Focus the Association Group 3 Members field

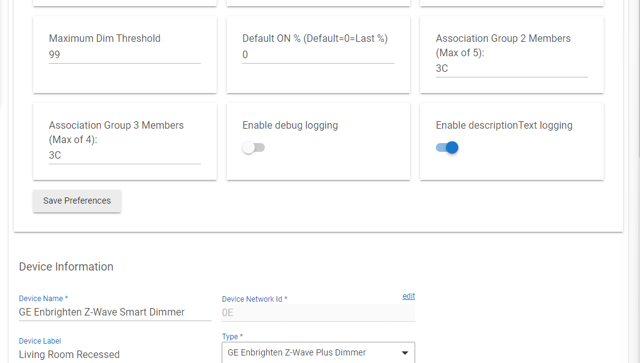point(125,155)
